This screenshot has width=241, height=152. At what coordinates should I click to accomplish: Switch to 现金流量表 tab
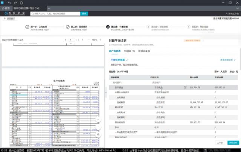(144, 51)
